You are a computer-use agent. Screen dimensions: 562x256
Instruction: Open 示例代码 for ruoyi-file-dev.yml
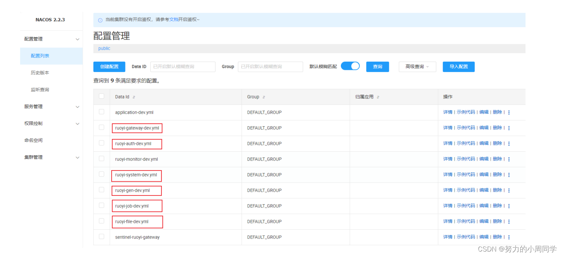tap(466, 221)
